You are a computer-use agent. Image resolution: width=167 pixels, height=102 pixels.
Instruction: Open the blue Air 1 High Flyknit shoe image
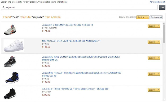pos(12,78)
